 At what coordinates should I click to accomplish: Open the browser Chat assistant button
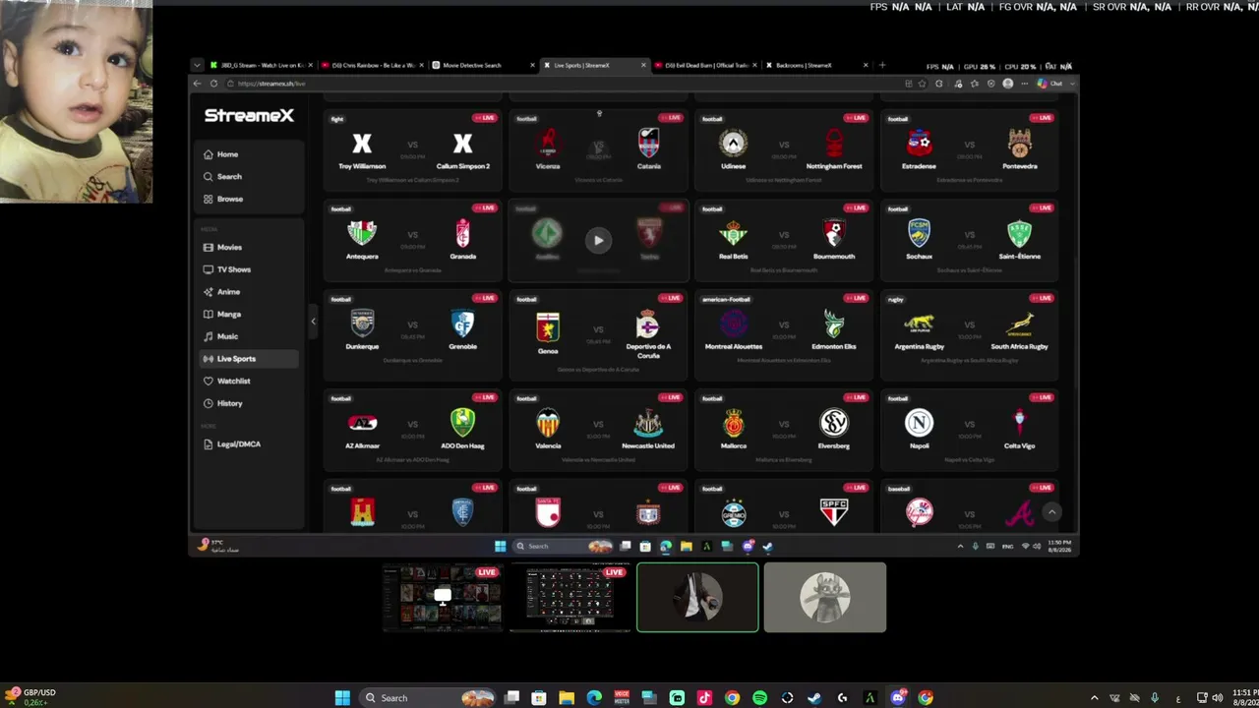(x=1050, y=84)
